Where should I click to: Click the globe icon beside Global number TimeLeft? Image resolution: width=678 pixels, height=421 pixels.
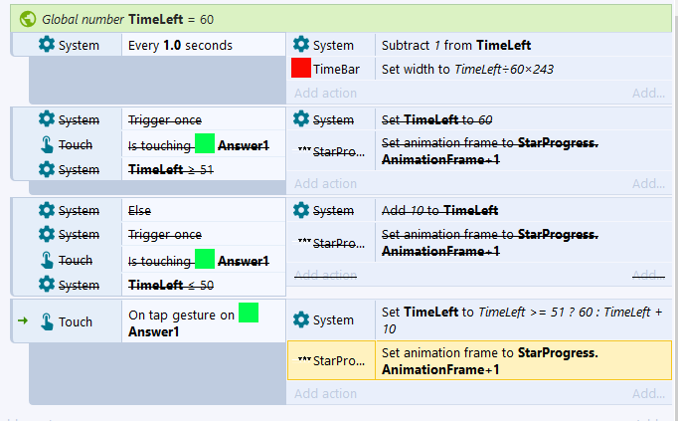point(28,19)
